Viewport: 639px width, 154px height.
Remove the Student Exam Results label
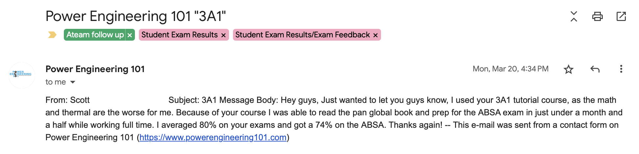coord(223,35)
